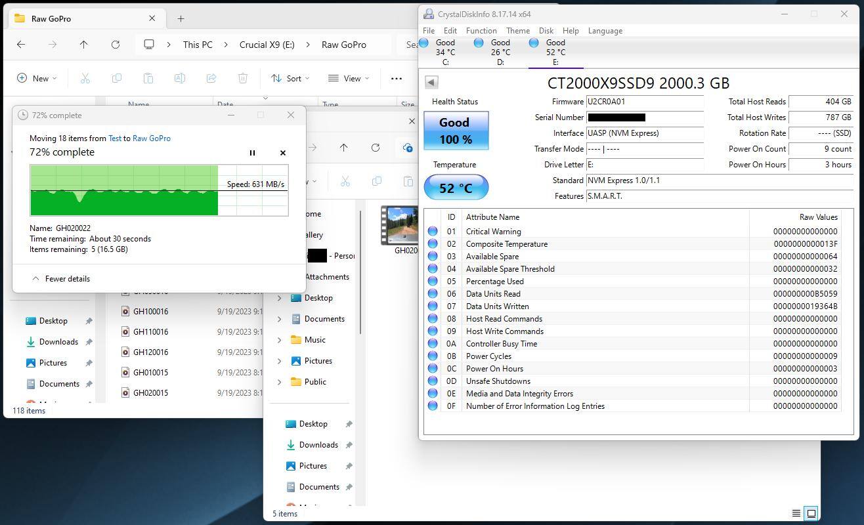864x525 pixels.
Task: Open a new File Explorer tab
Action: [x=181, y=18]
